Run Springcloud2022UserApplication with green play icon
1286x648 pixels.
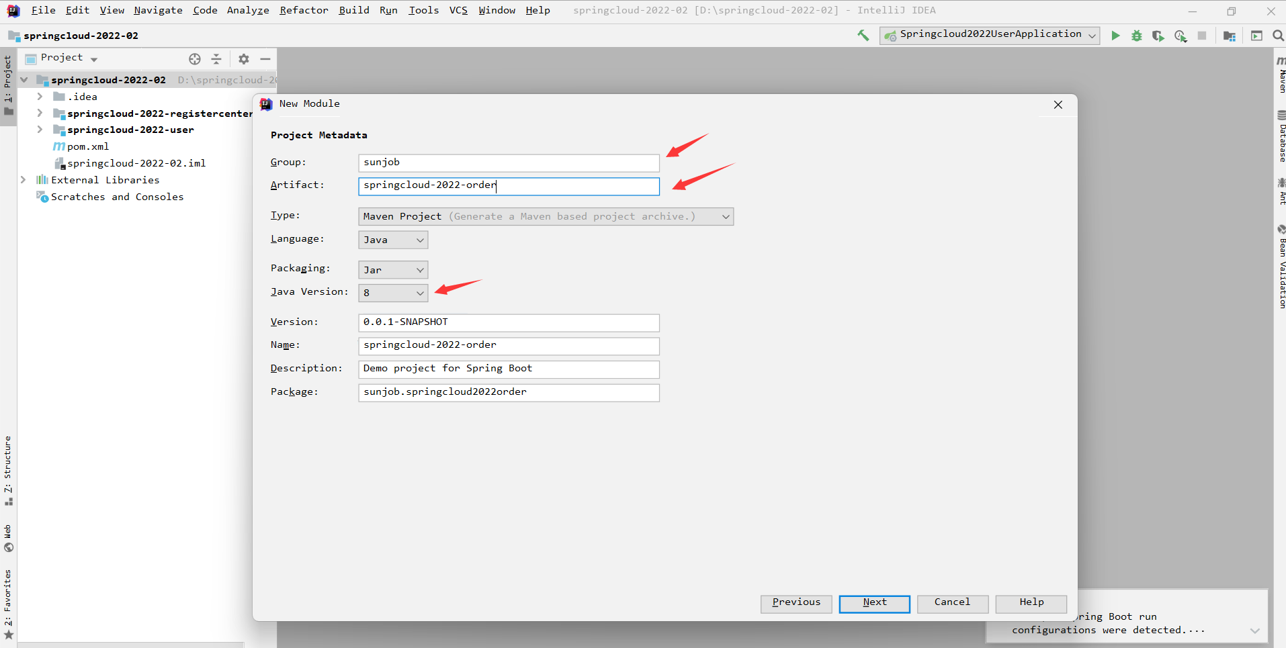pyautogui.click(x=1115, y=36)
